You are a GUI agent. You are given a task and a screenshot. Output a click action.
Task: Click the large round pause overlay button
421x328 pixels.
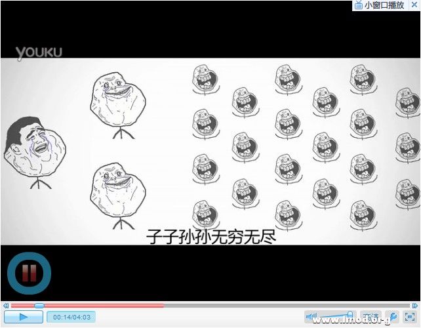pyautogui.click(x=29, y=272)
